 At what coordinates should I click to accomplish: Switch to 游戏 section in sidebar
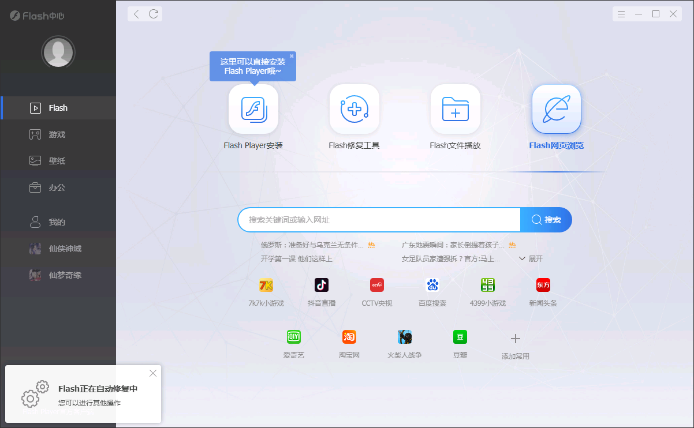pos(58,134)
